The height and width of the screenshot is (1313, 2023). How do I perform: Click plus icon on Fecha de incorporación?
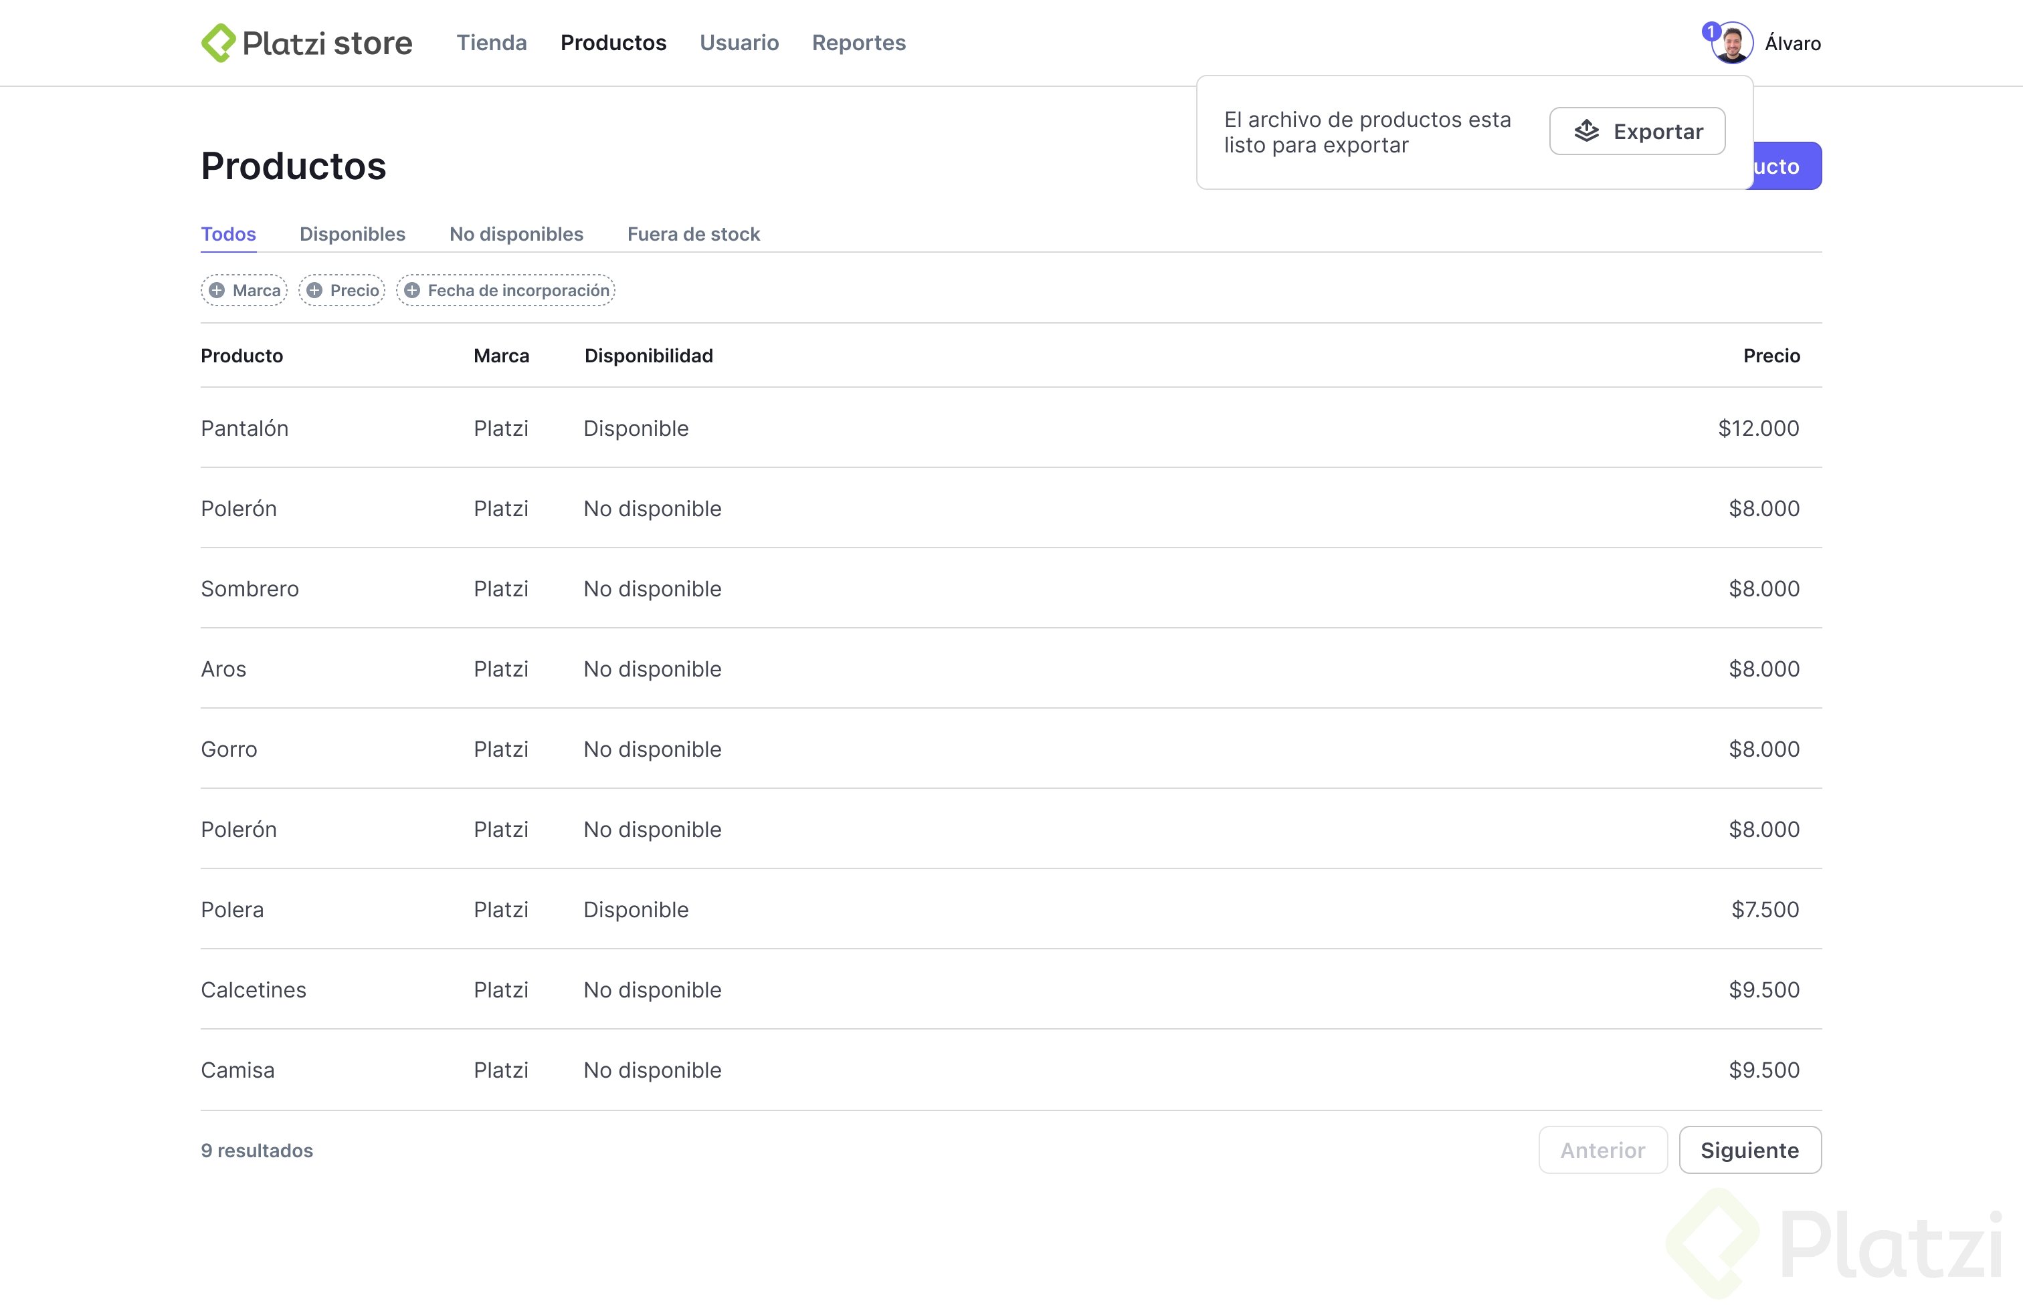pos(412,290)
